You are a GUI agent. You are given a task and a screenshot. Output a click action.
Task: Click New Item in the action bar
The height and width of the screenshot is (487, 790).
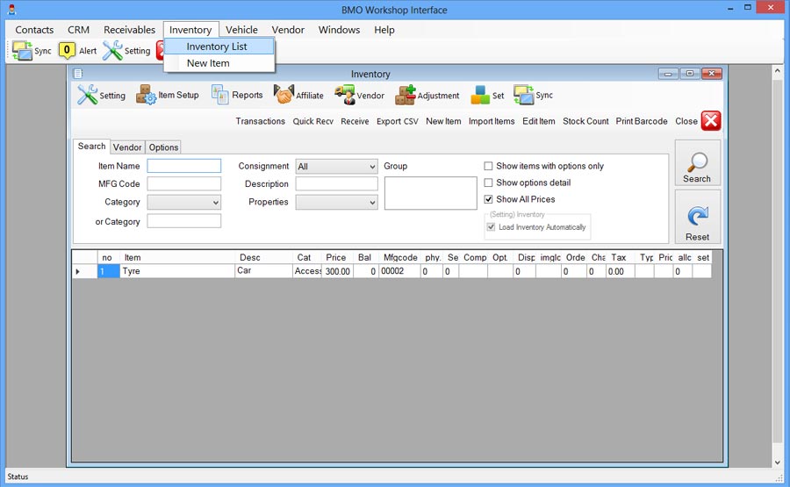click(x=443, y=121)
